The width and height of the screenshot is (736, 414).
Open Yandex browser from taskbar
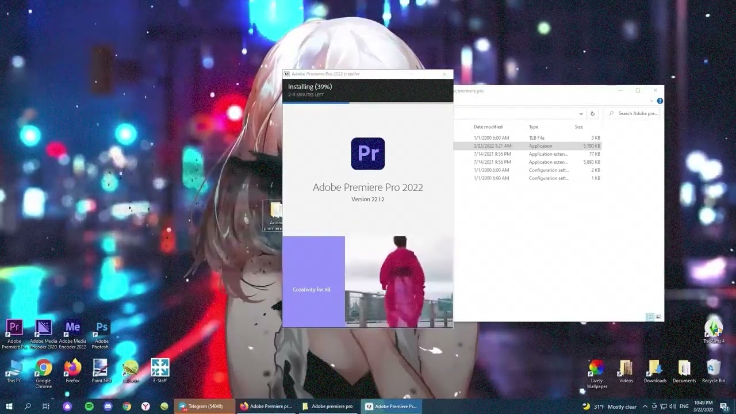click(x=145, y=406)
